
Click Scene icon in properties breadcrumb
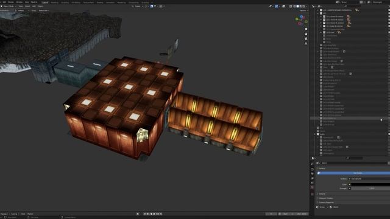point(317,207)
